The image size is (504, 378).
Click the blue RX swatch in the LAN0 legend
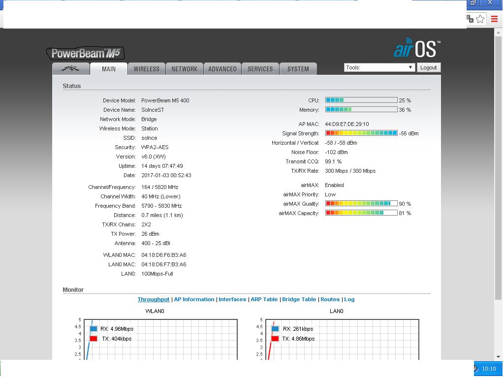coord(275,329)
